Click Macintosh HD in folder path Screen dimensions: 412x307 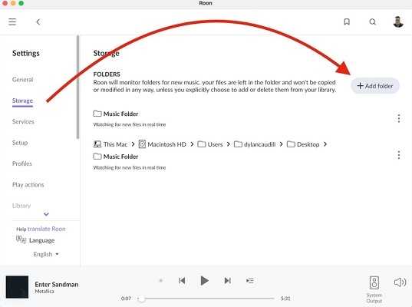coord(163,144)
